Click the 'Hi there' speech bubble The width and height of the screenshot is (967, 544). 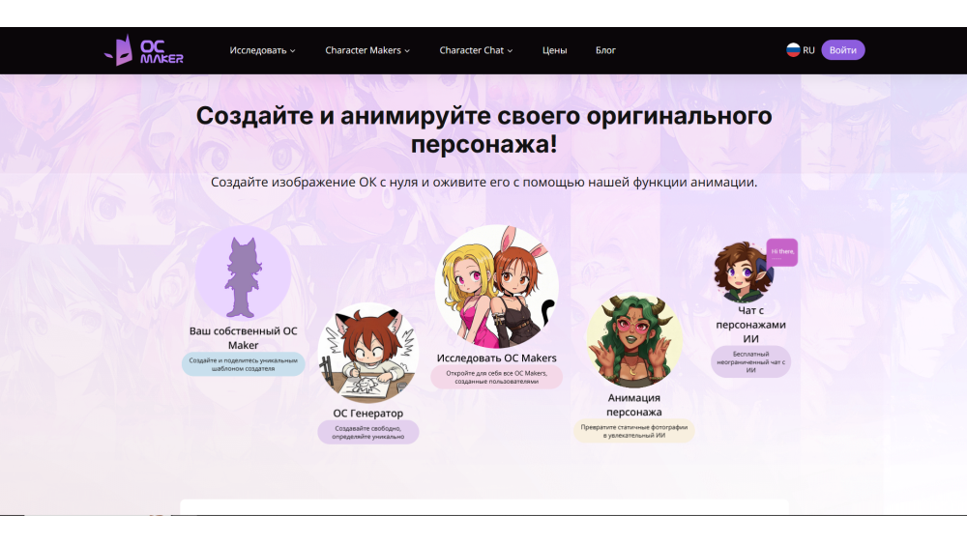[781, 252]
